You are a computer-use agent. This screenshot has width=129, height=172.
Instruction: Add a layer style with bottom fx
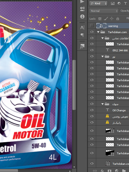click(102, 171)
